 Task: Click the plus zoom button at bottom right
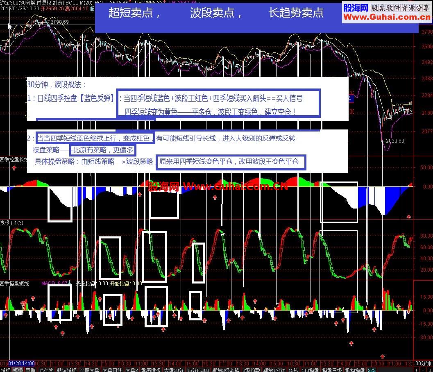[417, 370]
